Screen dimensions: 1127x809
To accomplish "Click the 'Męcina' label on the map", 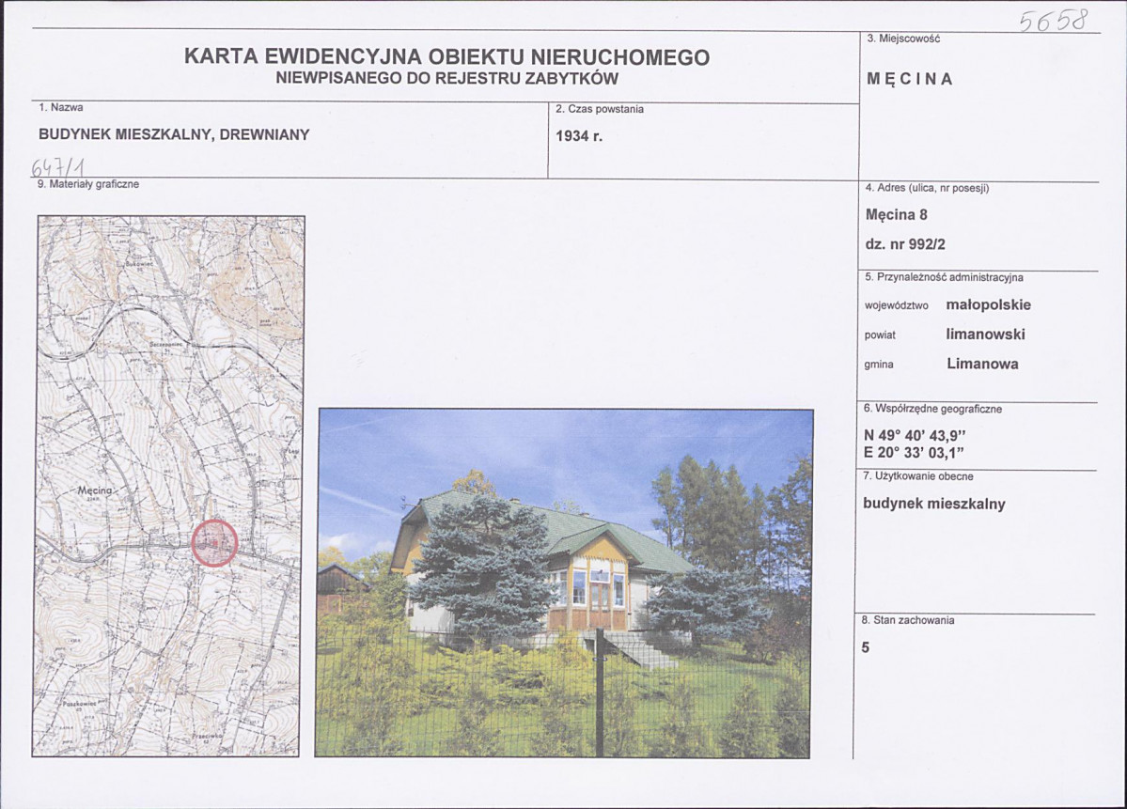I will tap(96, 490).
